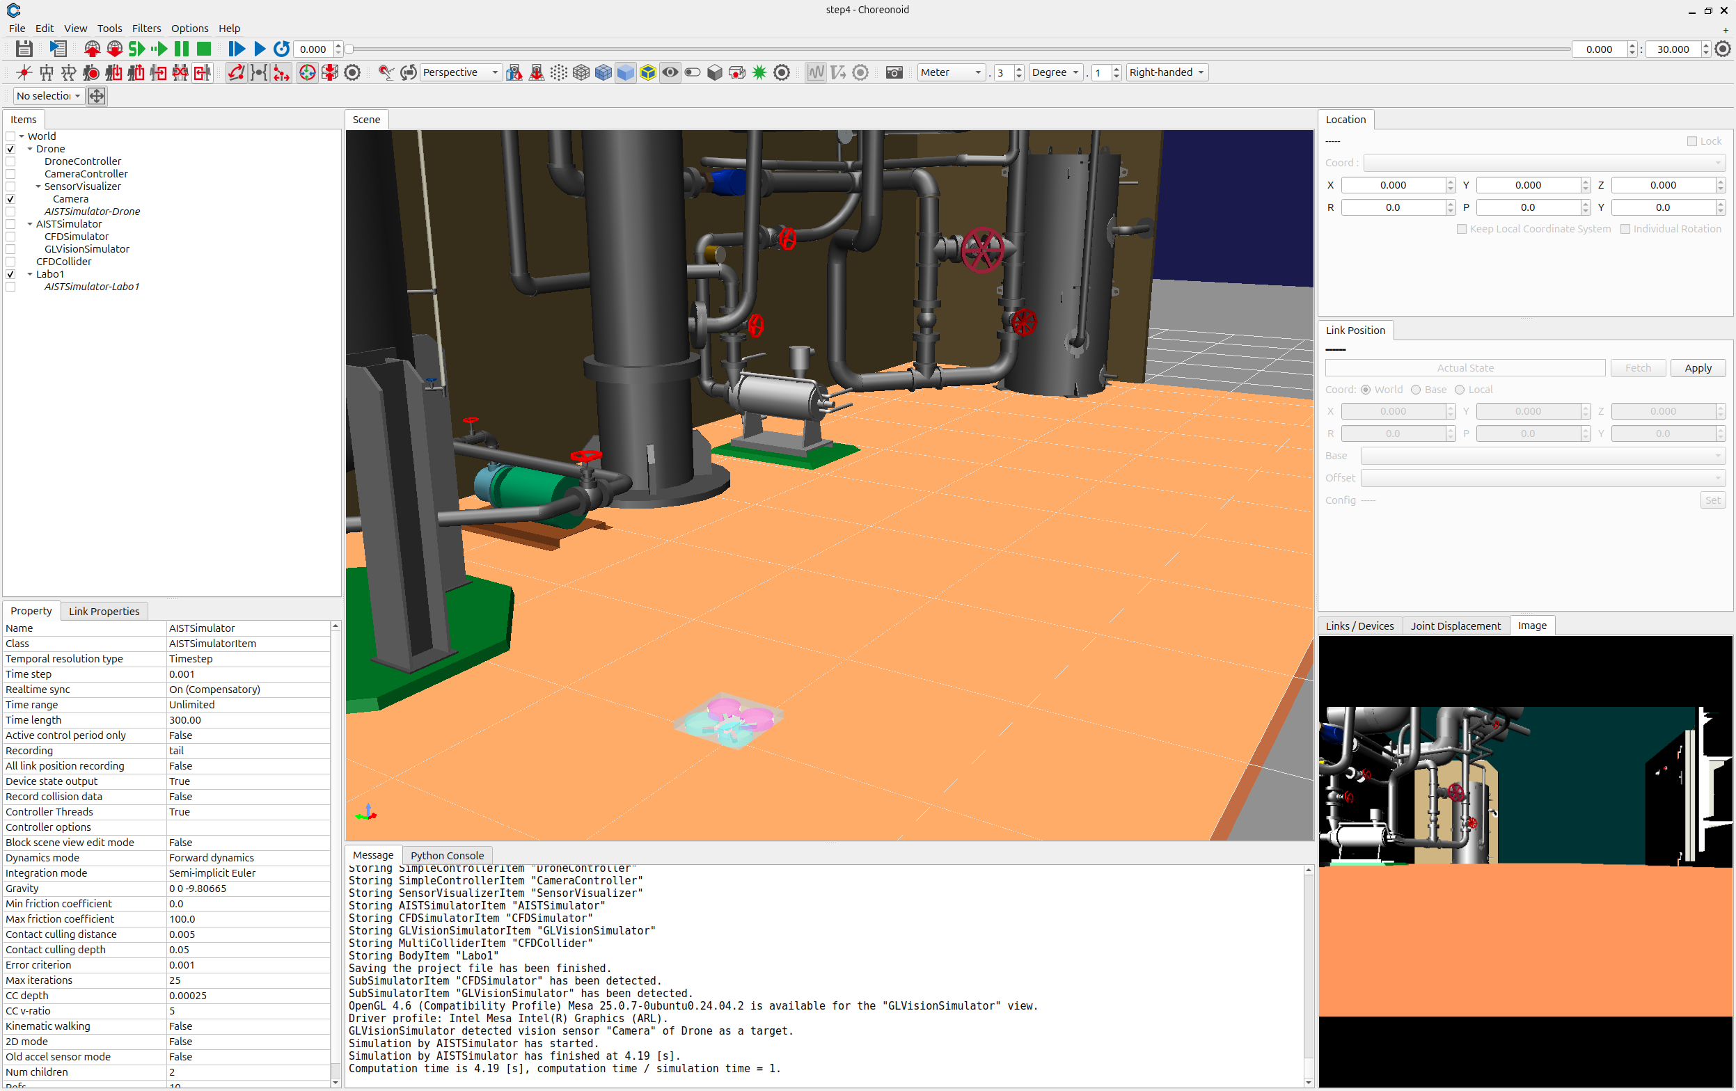Click the eye visibility icon in toolbar
Image resolution: width=1736 pixels, height=1091 pixels.
coord(670,72)
